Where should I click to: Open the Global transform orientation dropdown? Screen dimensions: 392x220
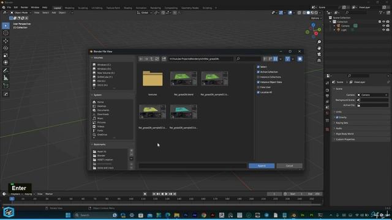[145, 12]
